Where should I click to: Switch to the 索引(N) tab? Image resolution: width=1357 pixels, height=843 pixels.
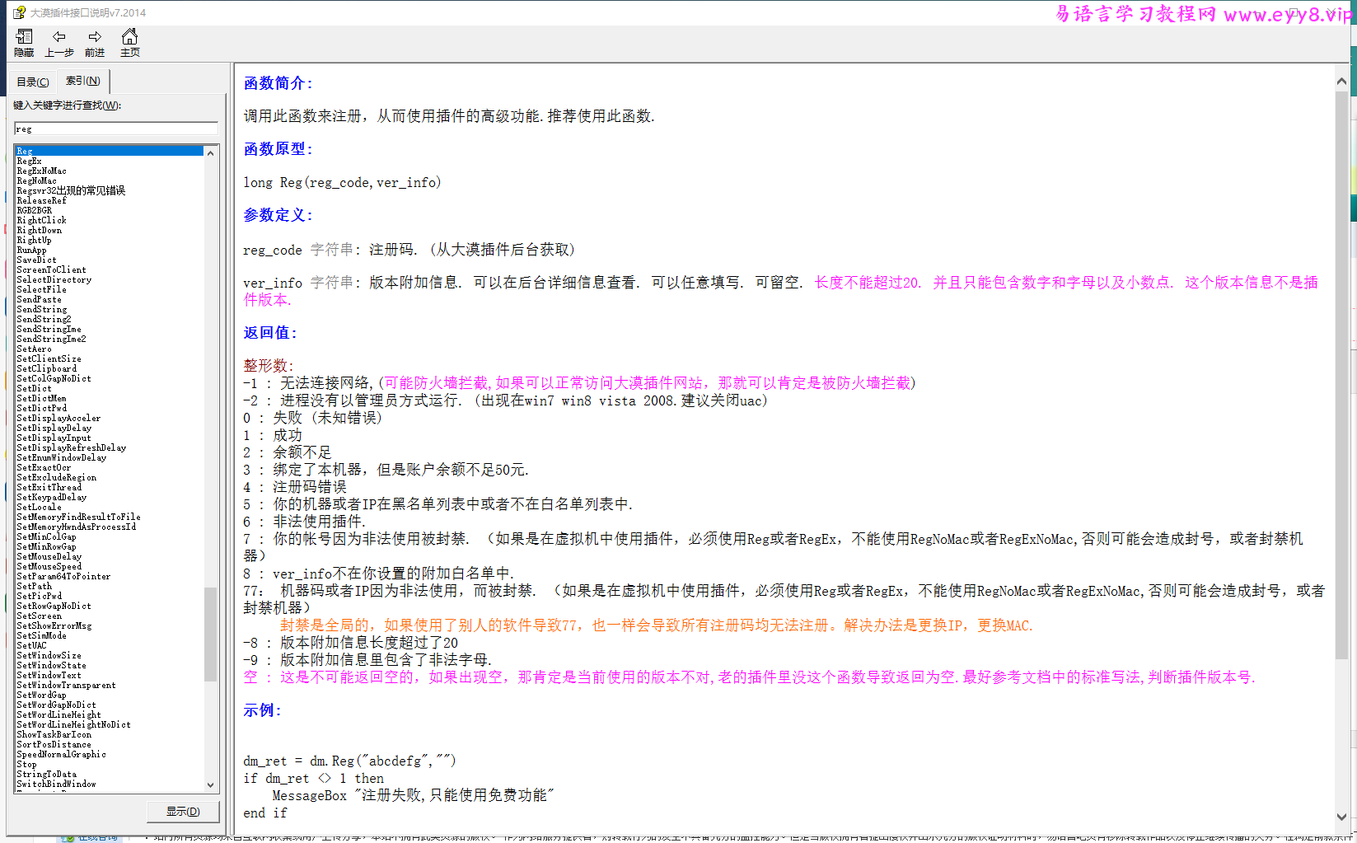point(83,81)
